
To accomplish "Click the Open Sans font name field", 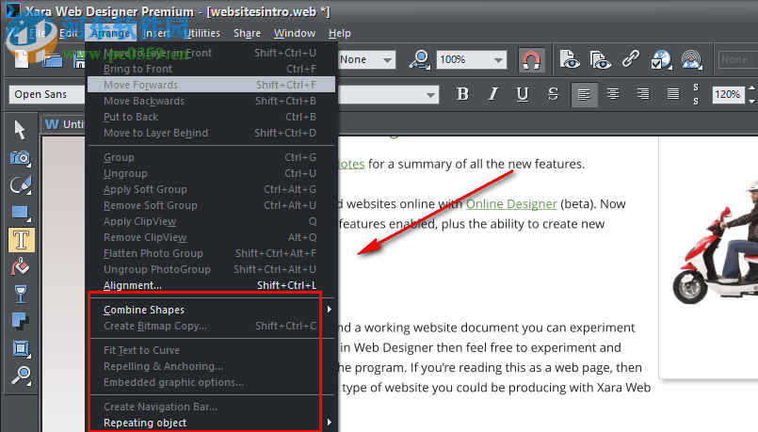I will tap(46, 94).
